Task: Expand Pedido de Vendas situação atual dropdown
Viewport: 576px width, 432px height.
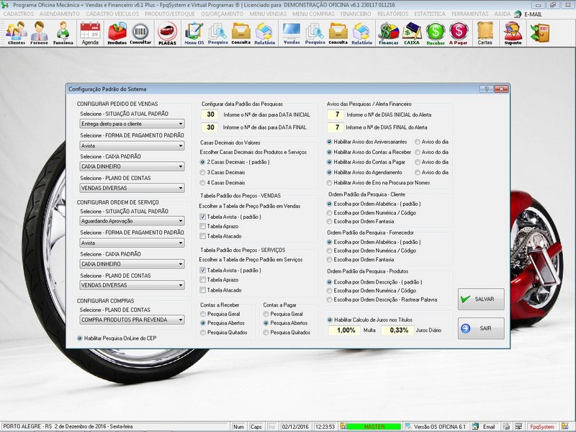Action: (181, 124)
